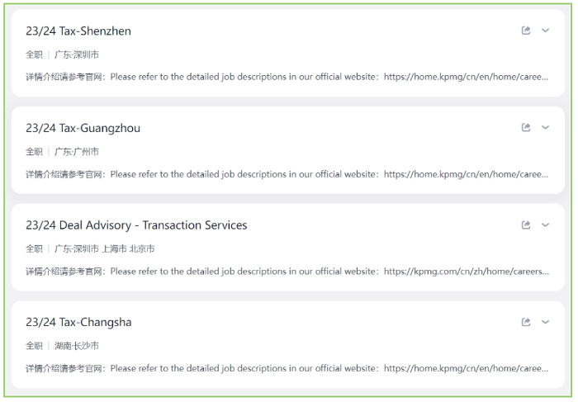The height and width of the screenshot is (402, 578).
Task: Click the Tax-Changsha job description text
Action: click(x=287, y=368)
